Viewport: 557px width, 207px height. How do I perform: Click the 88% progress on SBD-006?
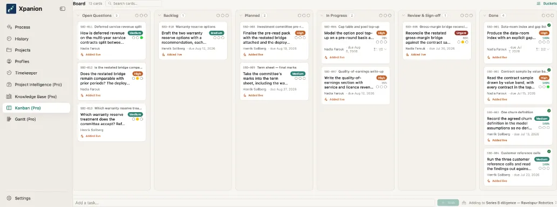click(x=465, y=38)
